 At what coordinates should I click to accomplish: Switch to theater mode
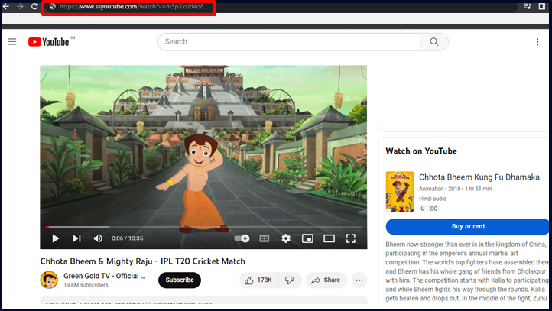coord(330,238)
